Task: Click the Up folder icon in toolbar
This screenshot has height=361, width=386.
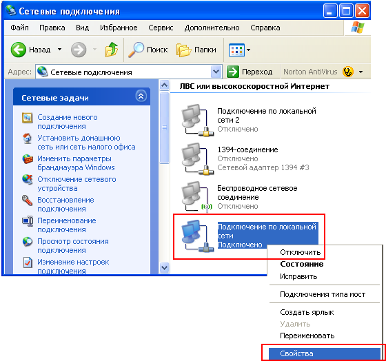Action: coord(112,50)
